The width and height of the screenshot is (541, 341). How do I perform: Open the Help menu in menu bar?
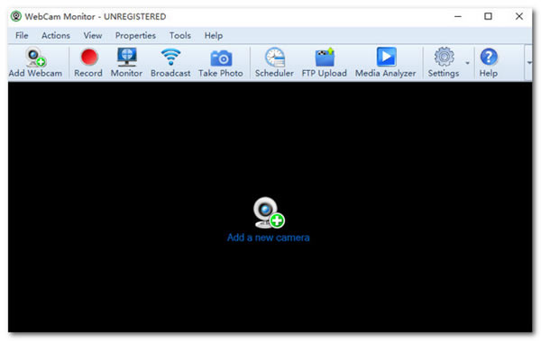tap(213, 35)
